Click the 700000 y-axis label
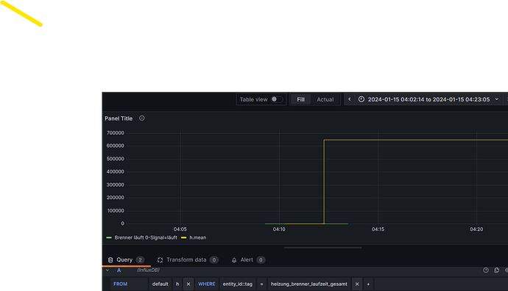Screen dimensions: 508x291 click(116, 133)
